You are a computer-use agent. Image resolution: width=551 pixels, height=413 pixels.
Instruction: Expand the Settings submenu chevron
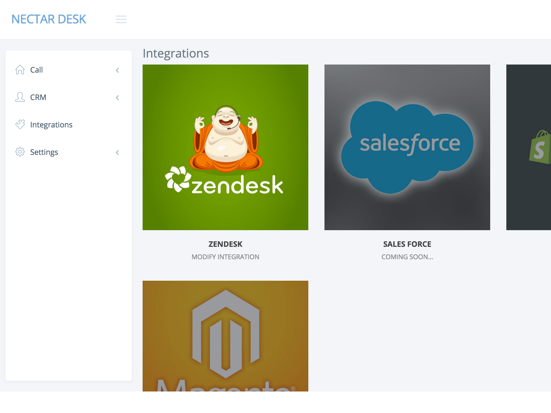(x=117, y=153)
